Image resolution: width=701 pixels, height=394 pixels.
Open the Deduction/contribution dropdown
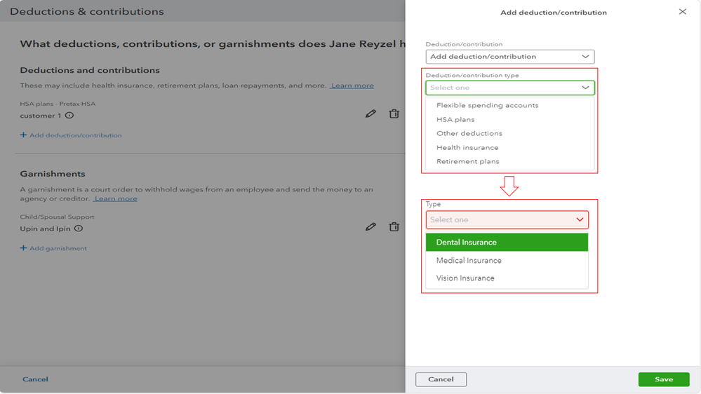pyautogui.click(x=509, y=57)
